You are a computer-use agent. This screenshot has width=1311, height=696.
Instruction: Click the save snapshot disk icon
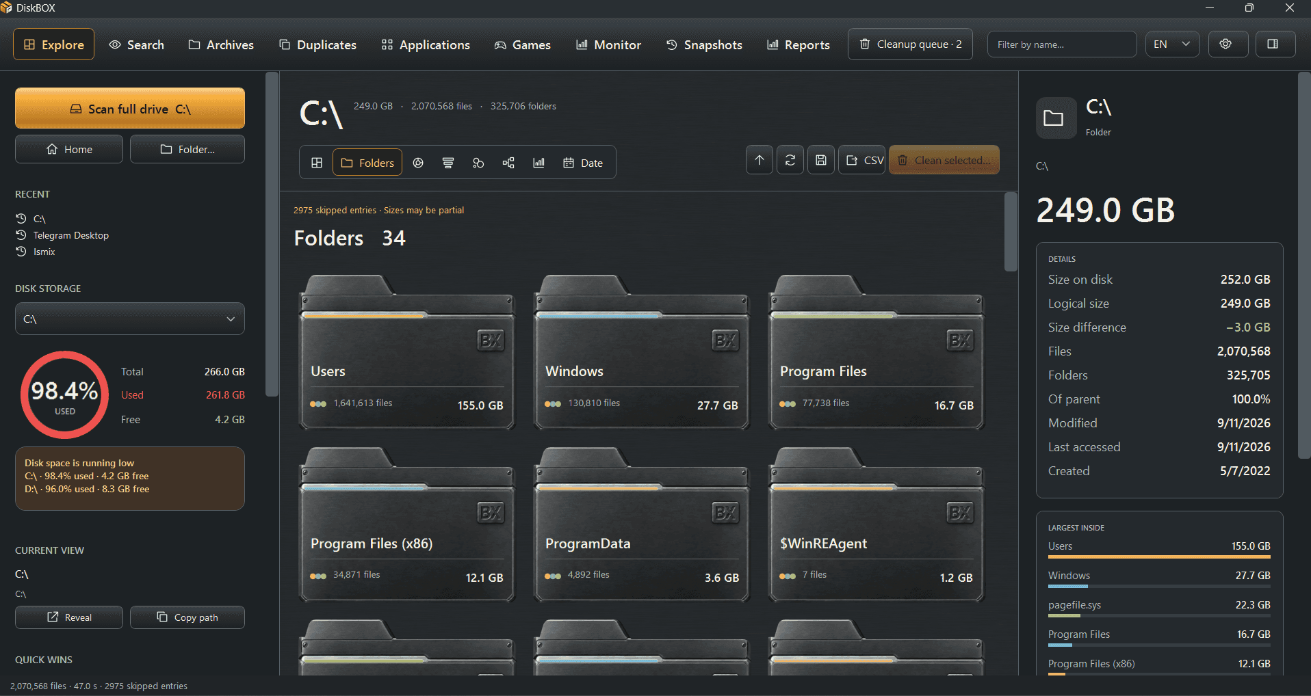(x=821, y=160)
